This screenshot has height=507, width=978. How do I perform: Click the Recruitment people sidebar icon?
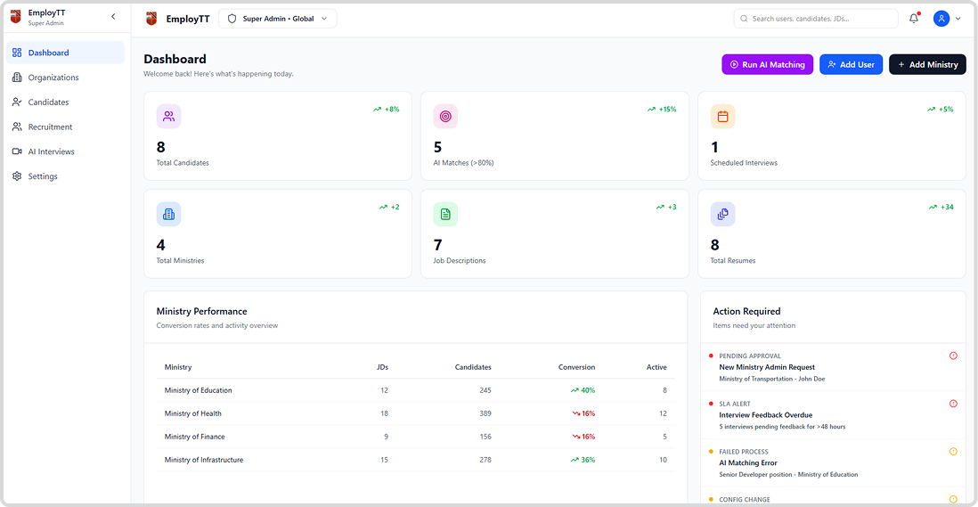(17, 127)
